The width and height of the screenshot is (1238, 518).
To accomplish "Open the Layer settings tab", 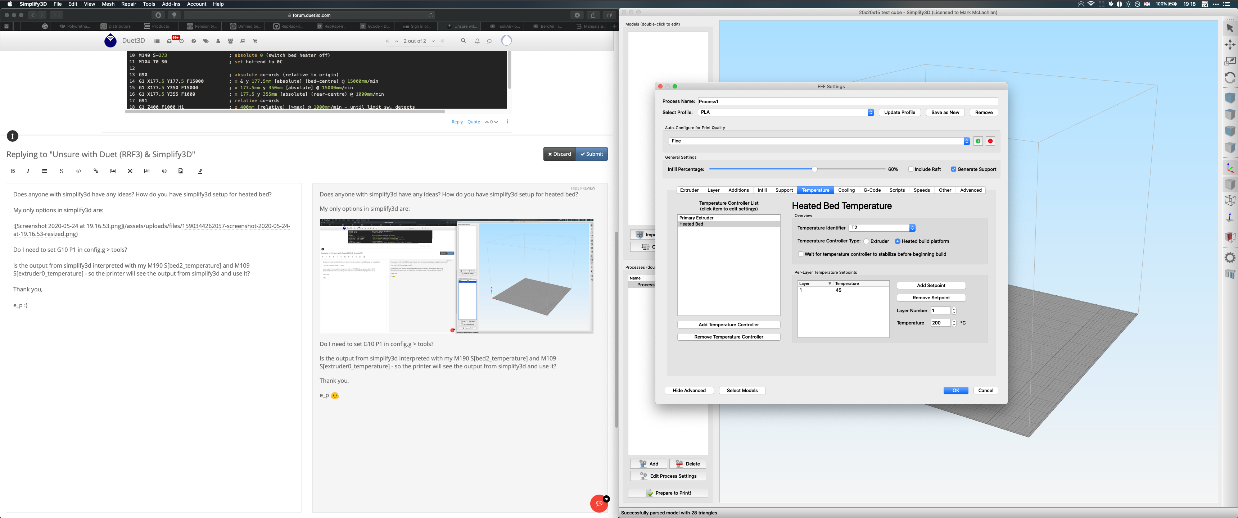I will tap(713, 190).
